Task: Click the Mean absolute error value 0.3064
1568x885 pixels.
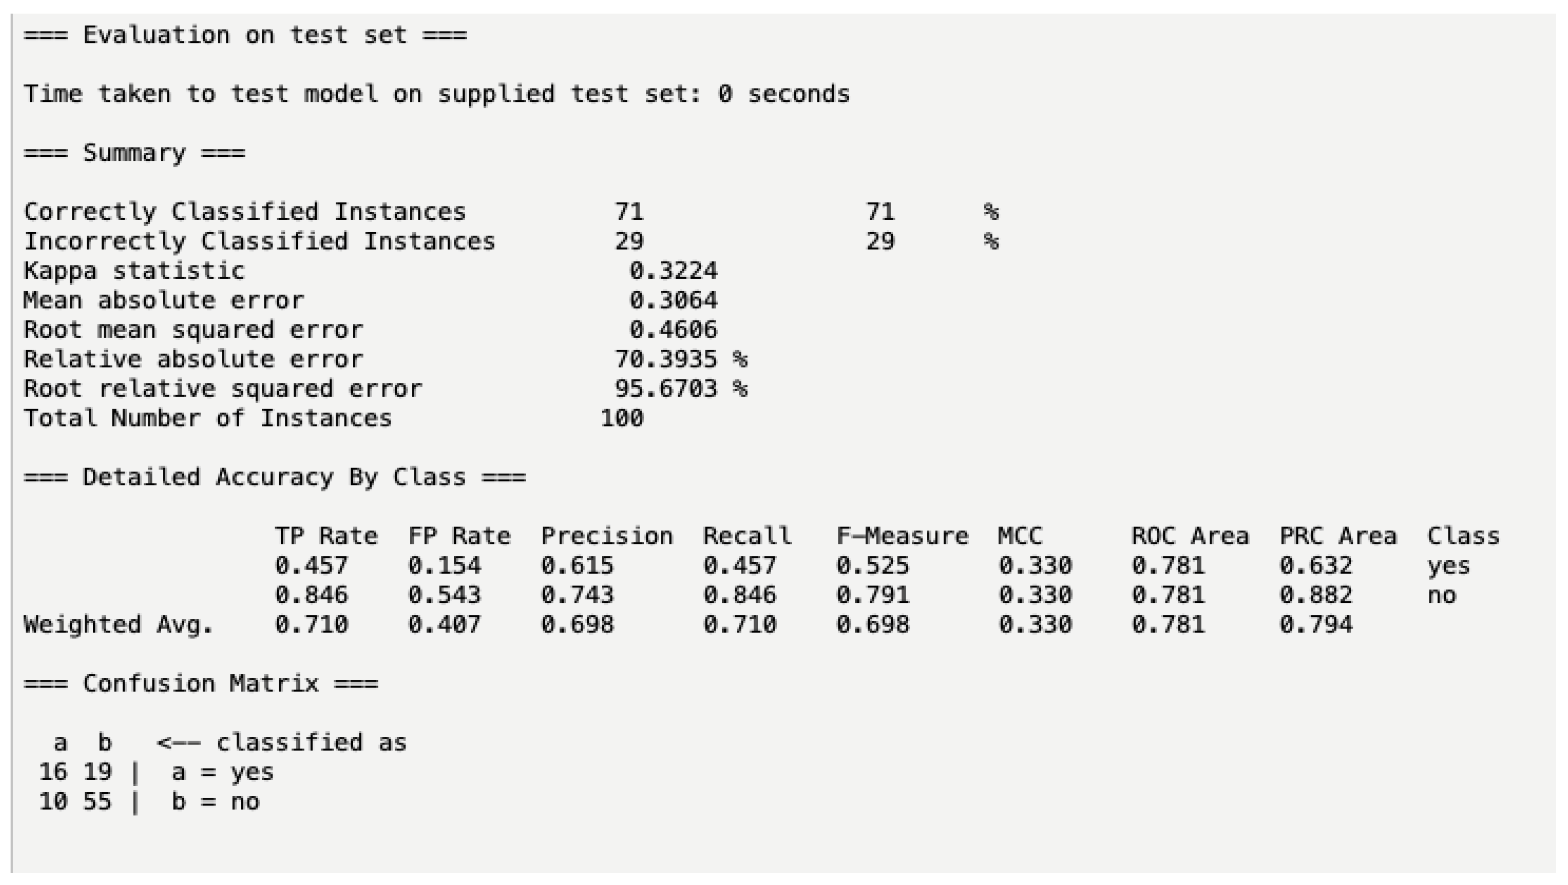Action: [673, 301]
